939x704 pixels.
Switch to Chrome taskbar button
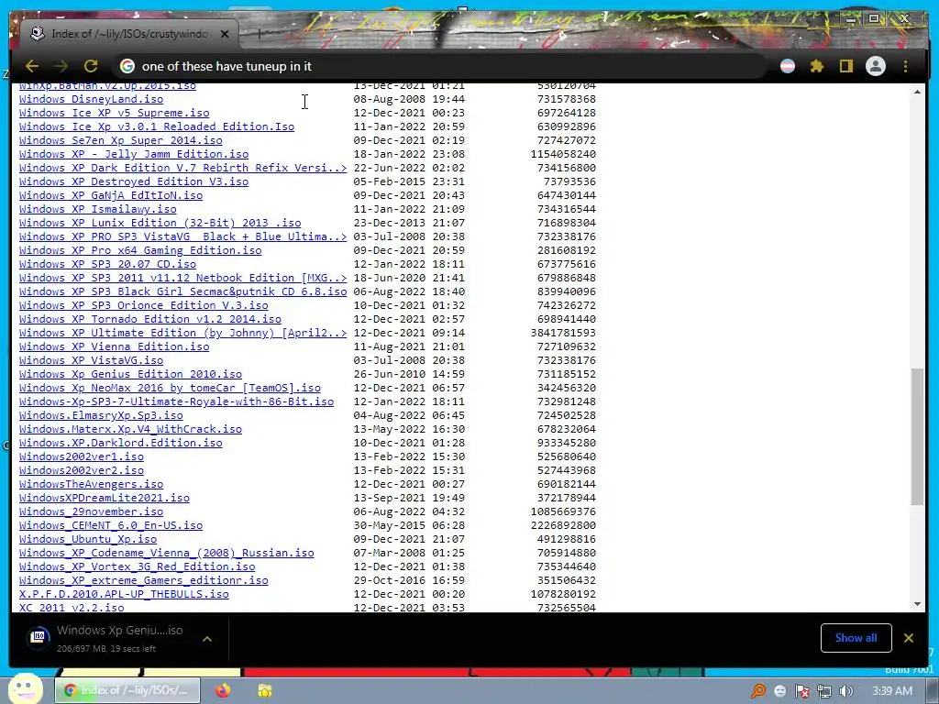[127, 691]
